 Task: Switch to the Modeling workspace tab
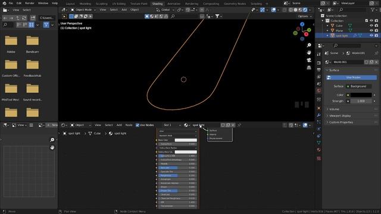85,4
